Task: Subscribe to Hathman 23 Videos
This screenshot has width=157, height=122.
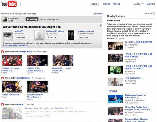Action: tap(52, 37)
